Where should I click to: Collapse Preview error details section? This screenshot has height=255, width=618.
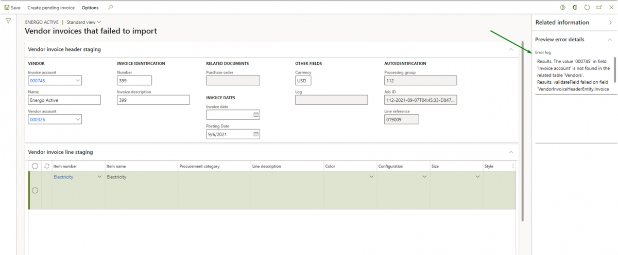point(610,40)
